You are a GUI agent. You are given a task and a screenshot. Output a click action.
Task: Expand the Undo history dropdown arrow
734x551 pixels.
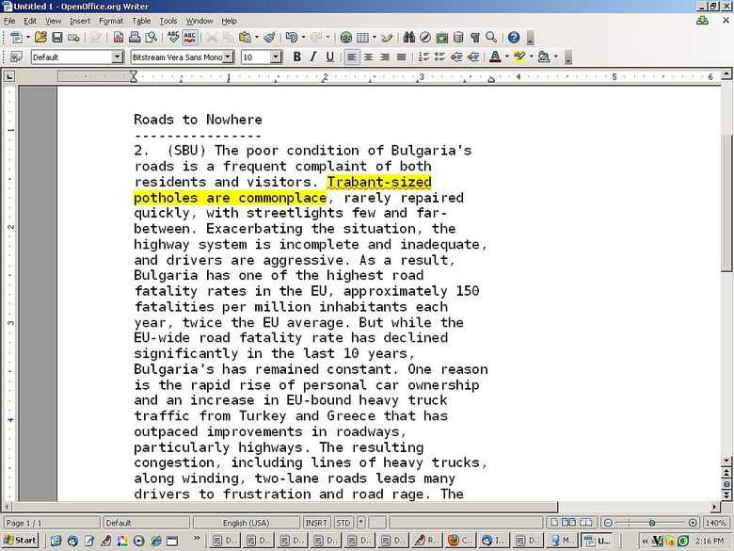303,38
